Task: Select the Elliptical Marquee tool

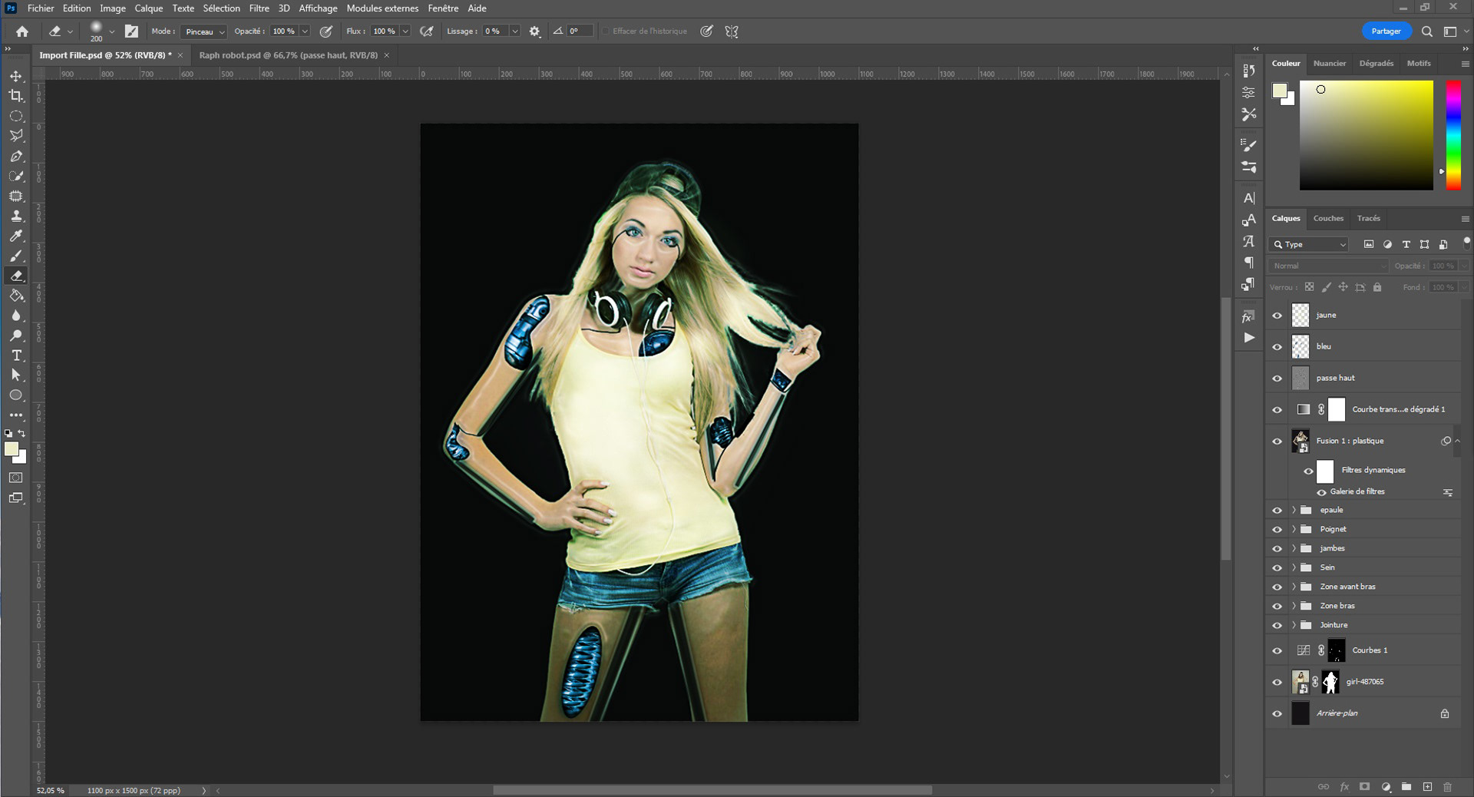Action: coord(16,116)
